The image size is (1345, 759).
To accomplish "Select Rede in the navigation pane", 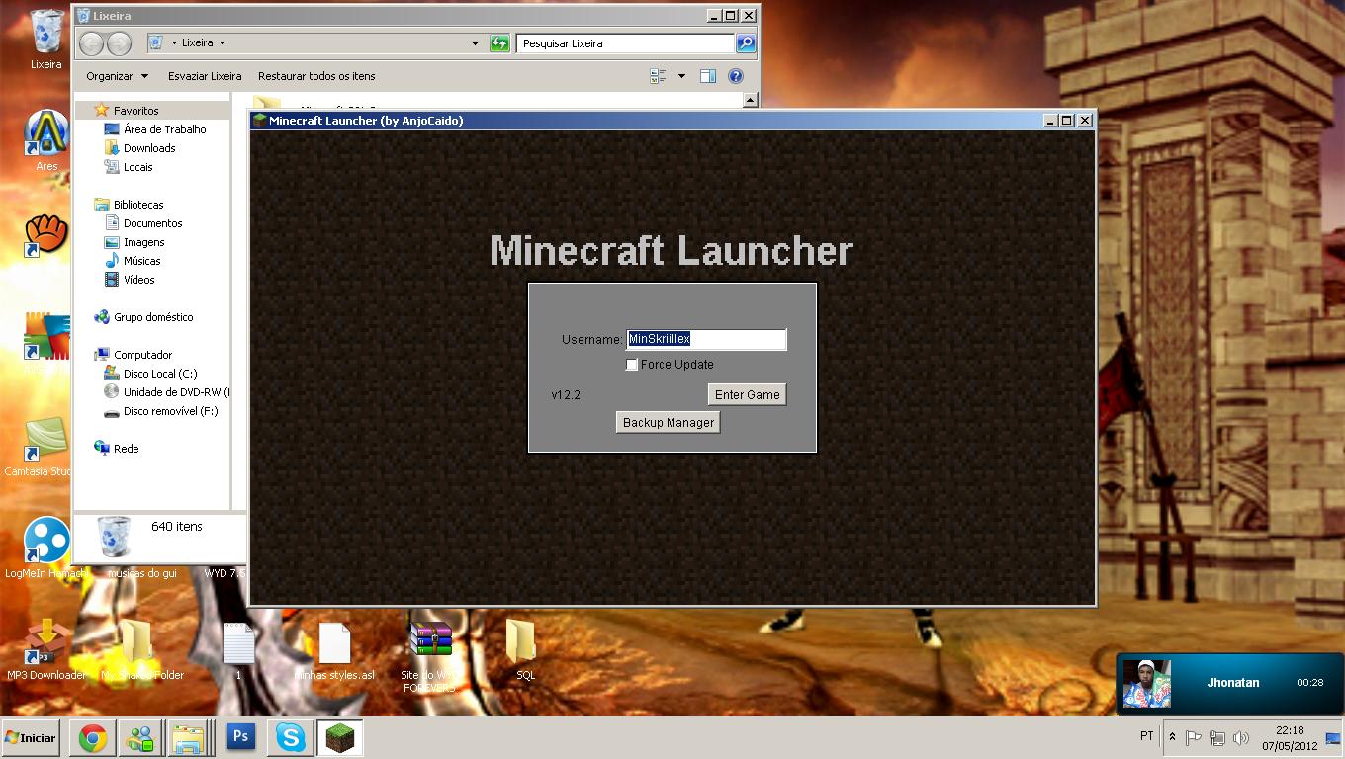I will click(x=126, y=449).
